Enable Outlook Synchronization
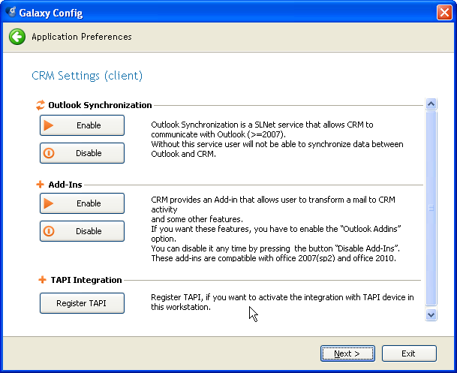 [x=82, y=125]
